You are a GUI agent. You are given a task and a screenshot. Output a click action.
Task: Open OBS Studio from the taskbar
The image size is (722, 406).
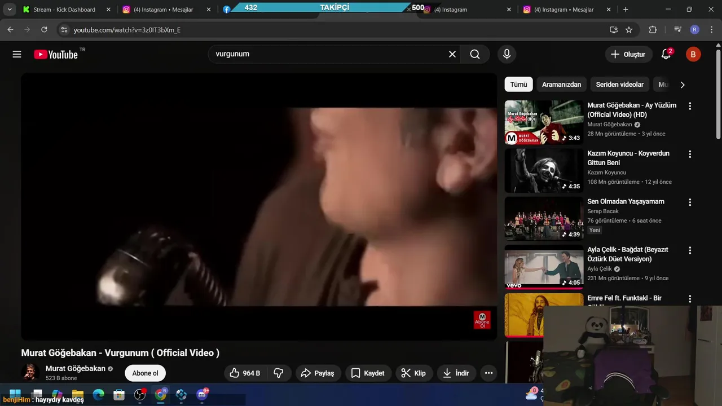point(140,395)
